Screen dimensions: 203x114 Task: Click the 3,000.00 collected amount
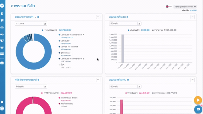[x=145, y=30]
